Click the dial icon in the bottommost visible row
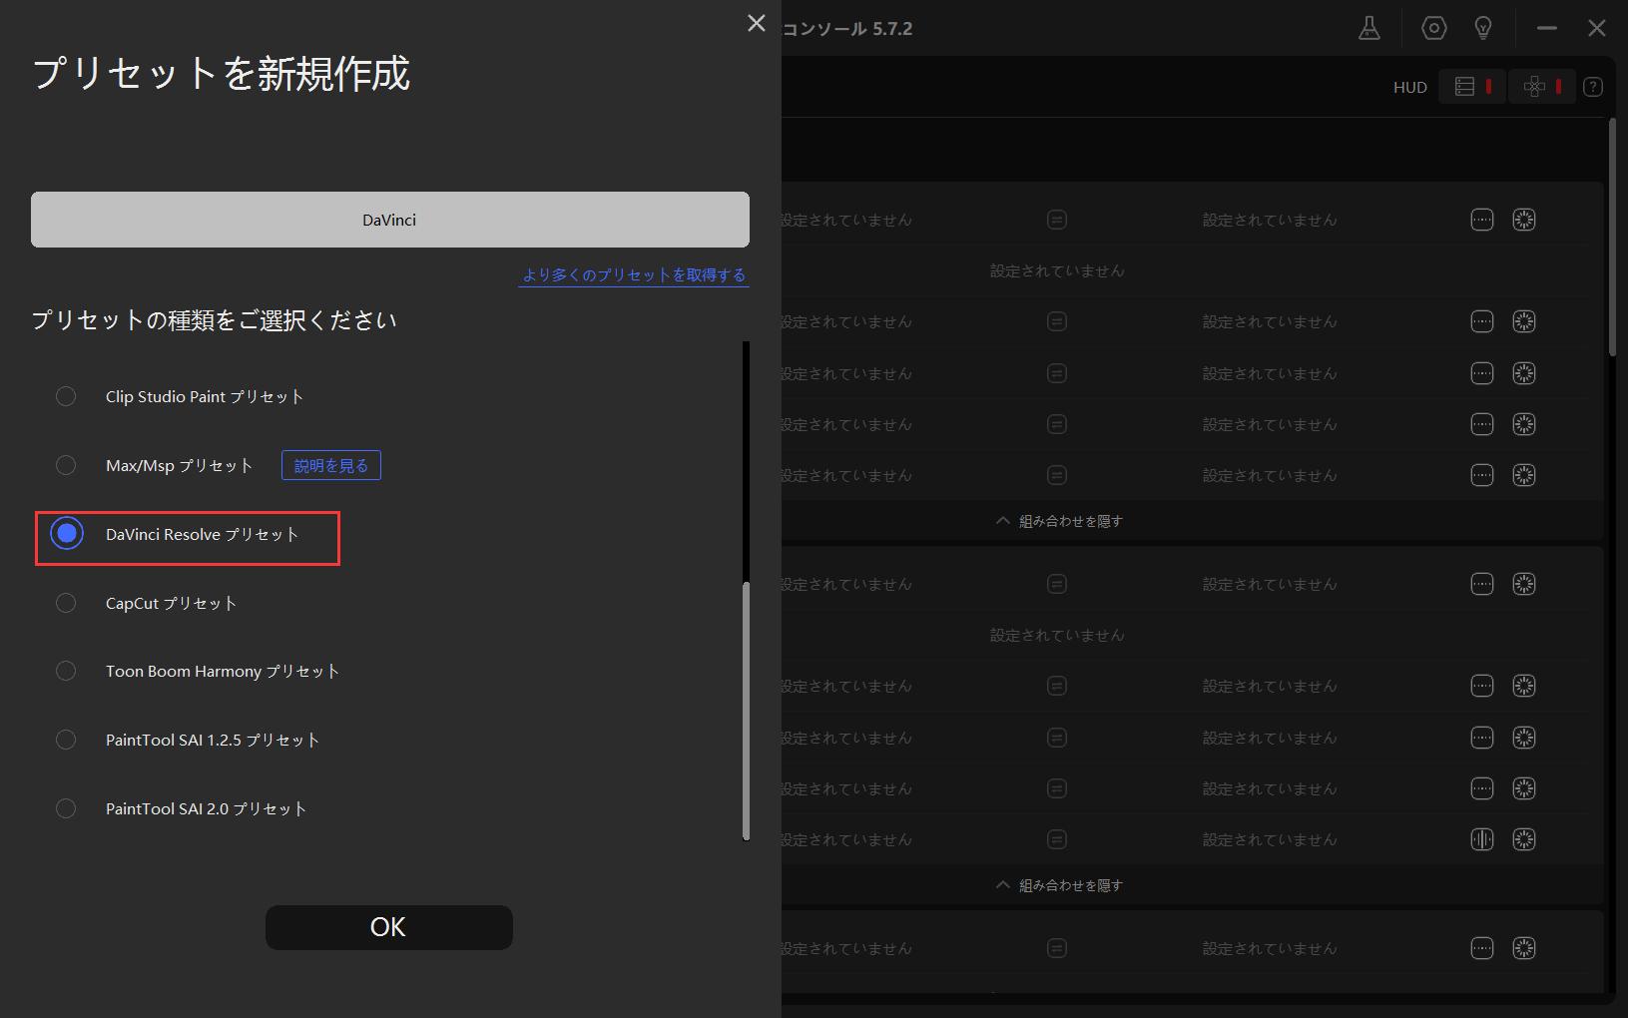 tap(1524, 948)
